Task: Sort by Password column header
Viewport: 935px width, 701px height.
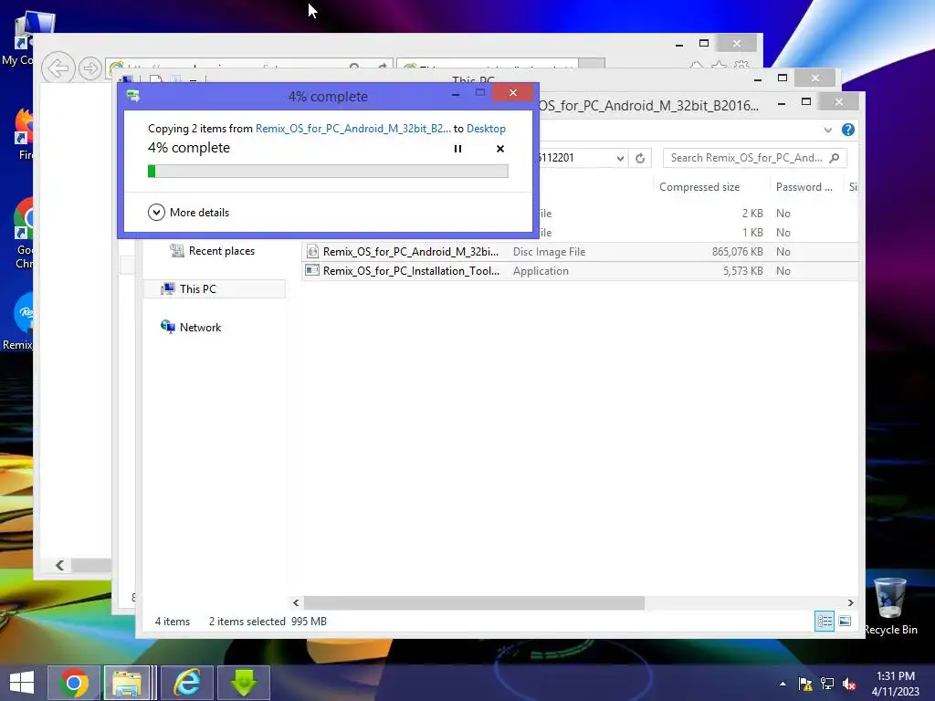Action: (x=804, y=187)
